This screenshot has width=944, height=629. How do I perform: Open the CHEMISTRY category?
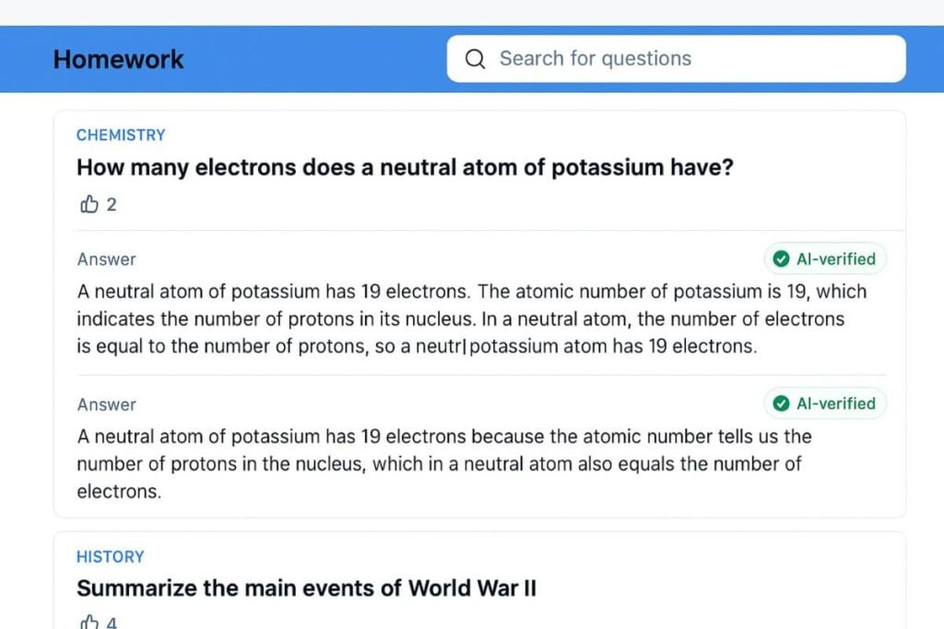pos(121,135)
